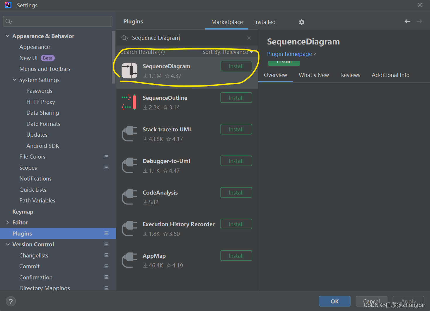Screen dimensions: 430x311
Task: Switch to the Installed tab
Action: point(265,22)
